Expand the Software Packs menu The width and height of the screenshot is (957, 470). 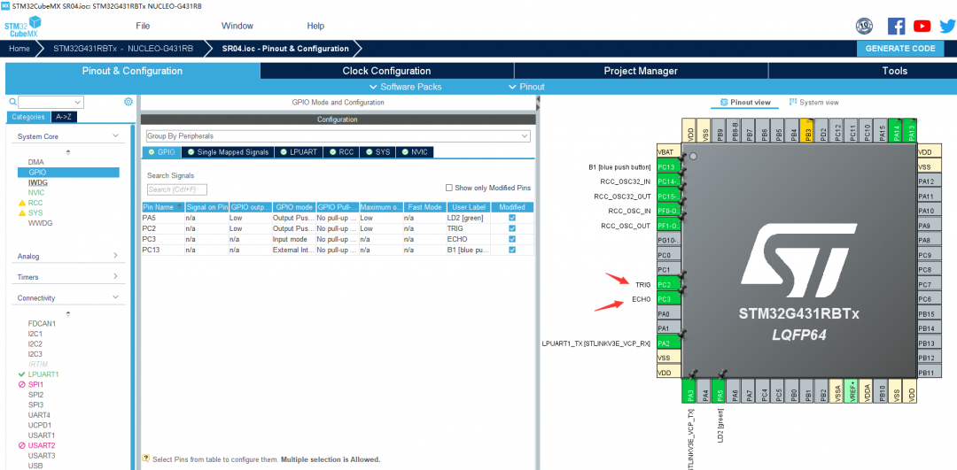[406, 87]
